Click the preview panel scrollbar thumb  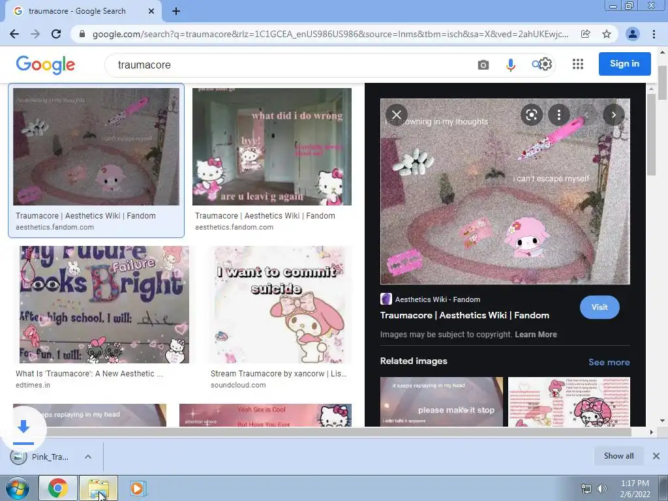coord(651,134)
